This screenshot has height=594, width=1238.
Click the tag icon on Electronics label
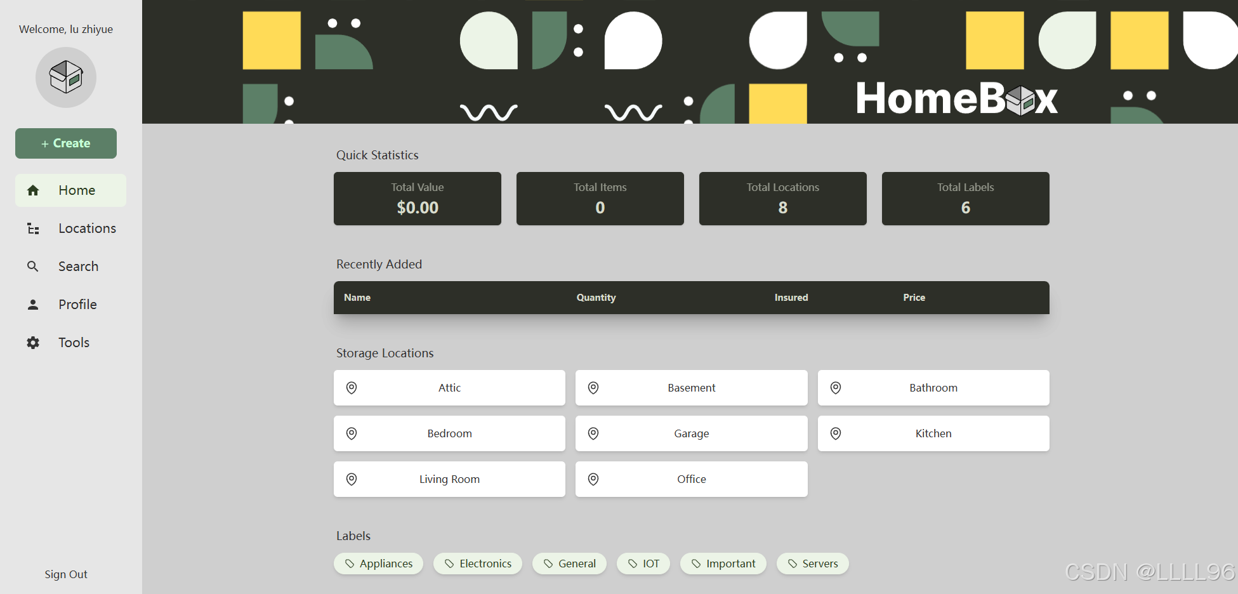point(449,564)
